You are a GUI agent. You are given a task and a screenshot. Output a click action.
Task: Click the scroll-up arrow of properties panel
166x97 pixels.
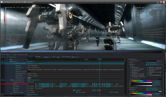pos(164,59)
